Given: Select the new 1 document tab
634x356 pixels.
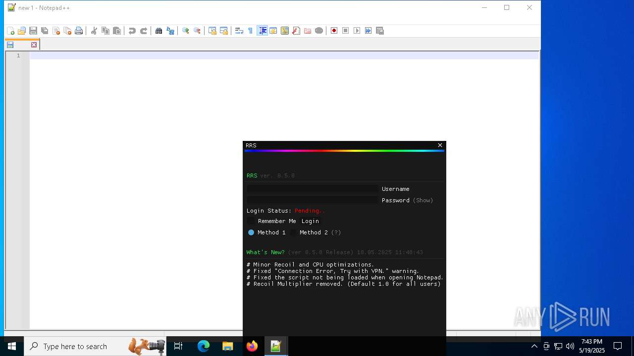Looking at the screenshot, I should pyautogui.click(x=22, y=45).
